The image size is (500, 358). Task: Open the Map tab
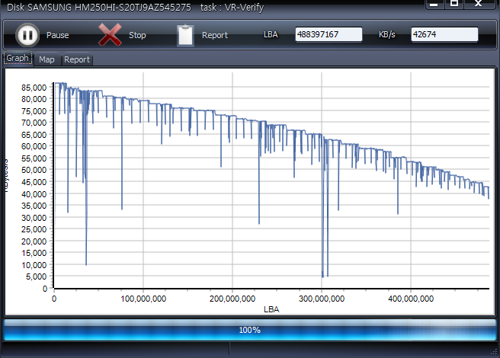pos(47,59)
